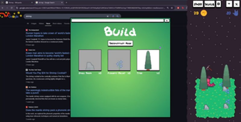Image resolution: width=241 pixels, height=122 pixels.
Task: Select the Small Rock build item
Action: pos(90,60)
